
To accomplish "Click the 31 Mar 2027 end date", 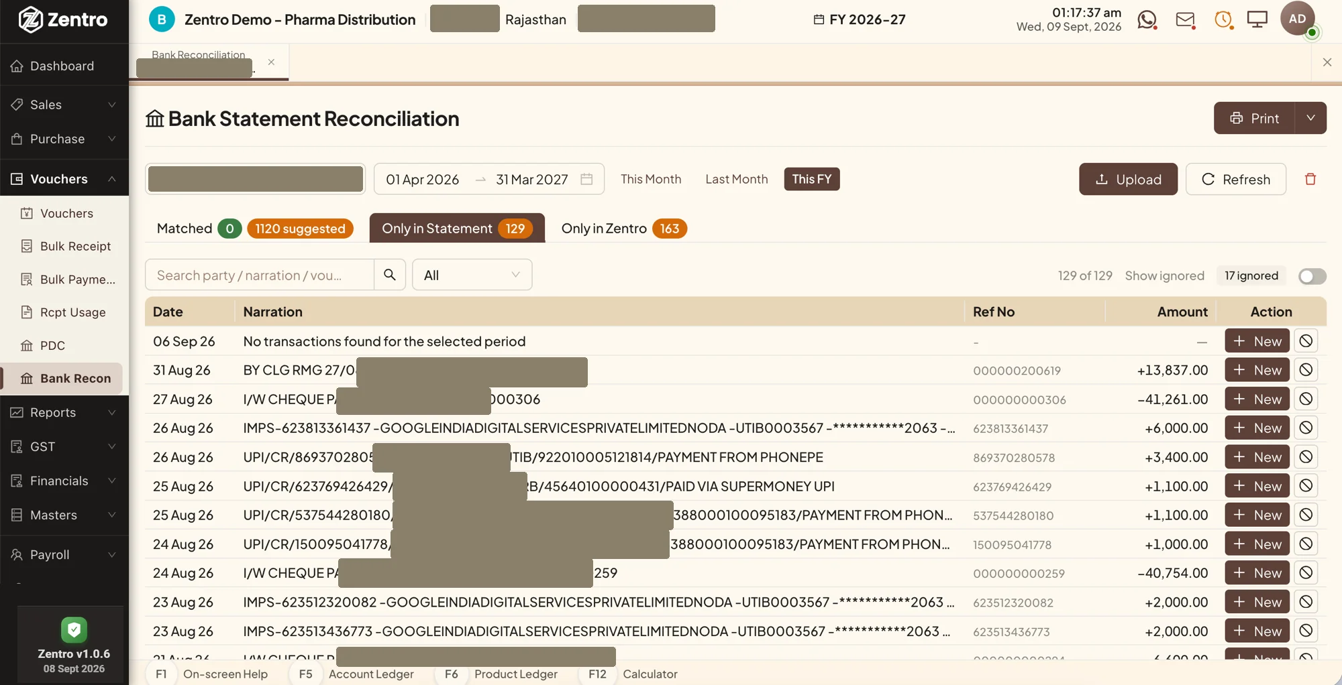I will point(531,179).
